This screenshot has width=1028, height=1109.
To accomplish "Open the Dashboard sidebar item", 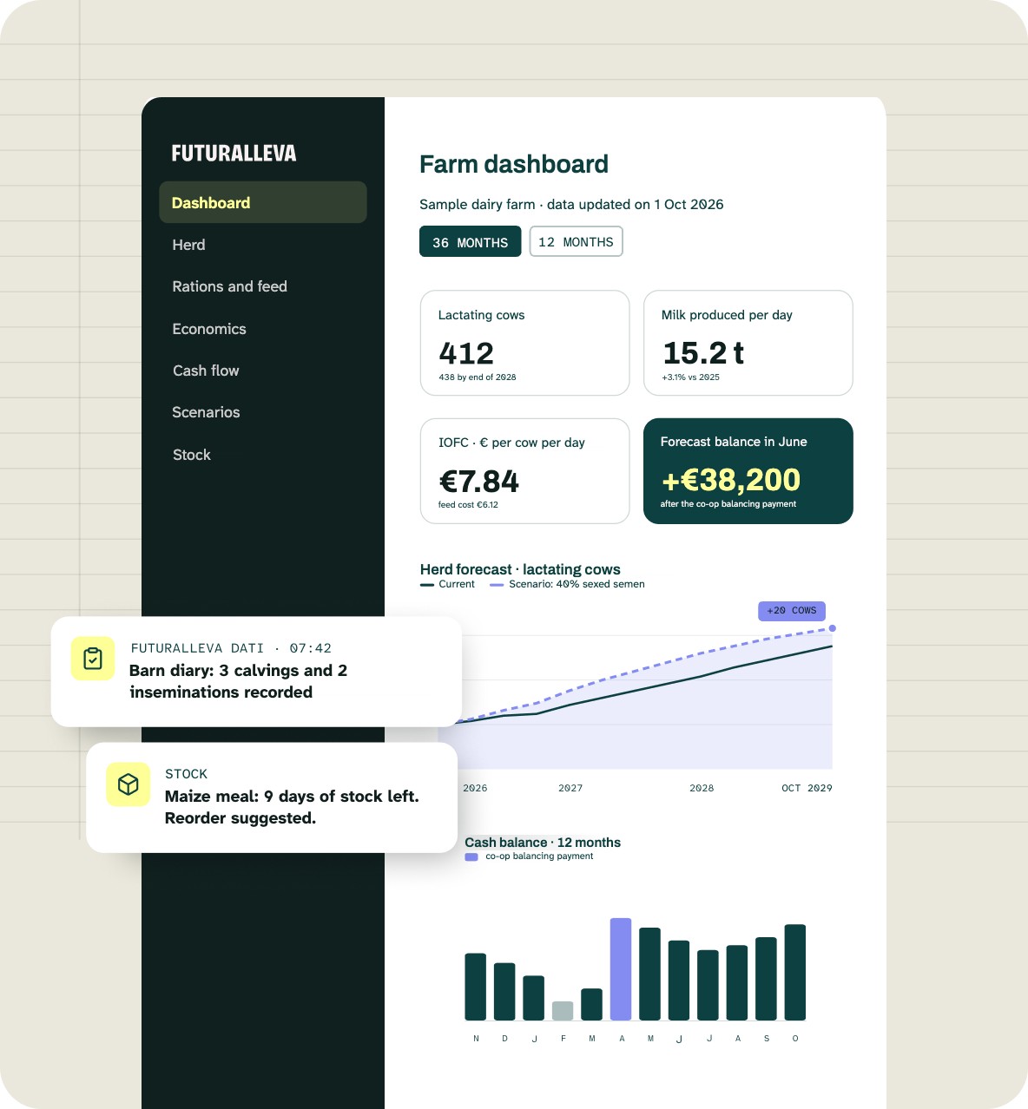I will click(x=263, y=202).
